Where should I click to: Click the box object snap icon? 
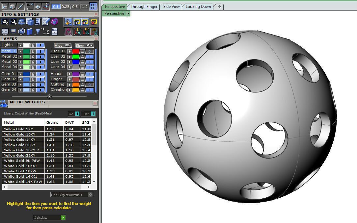[13, 6]
